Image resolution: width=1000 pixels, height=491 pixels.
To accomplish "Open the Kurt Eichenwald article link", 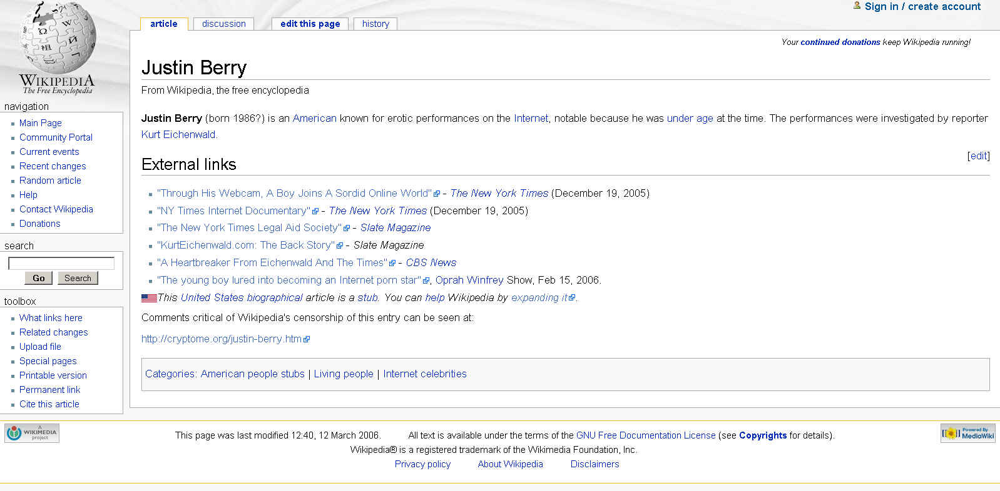I will coord(178,134).
